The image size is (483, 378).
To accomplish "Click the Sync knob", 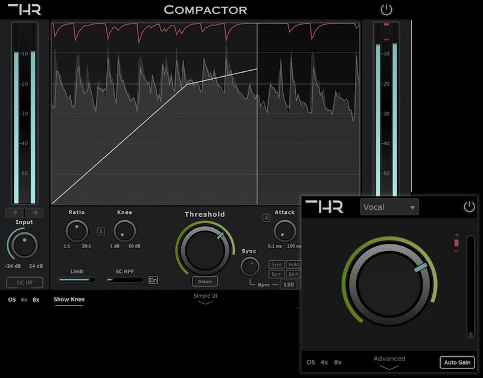I will [x=250, y=266].
